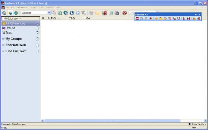Select the Unfiled group

20,28
